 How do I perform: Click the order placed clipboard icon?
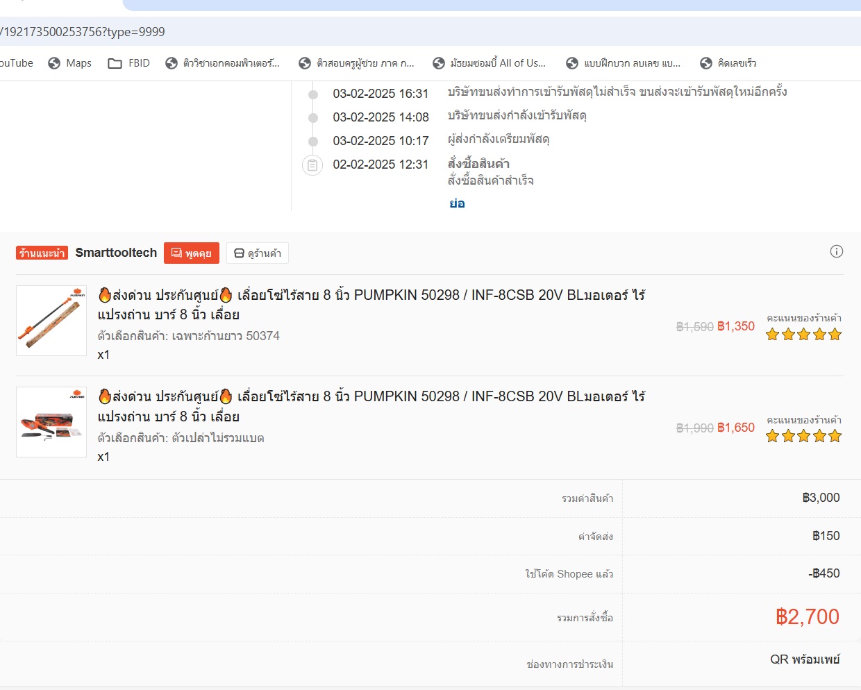pyautogui.click(x=312, y=165)
